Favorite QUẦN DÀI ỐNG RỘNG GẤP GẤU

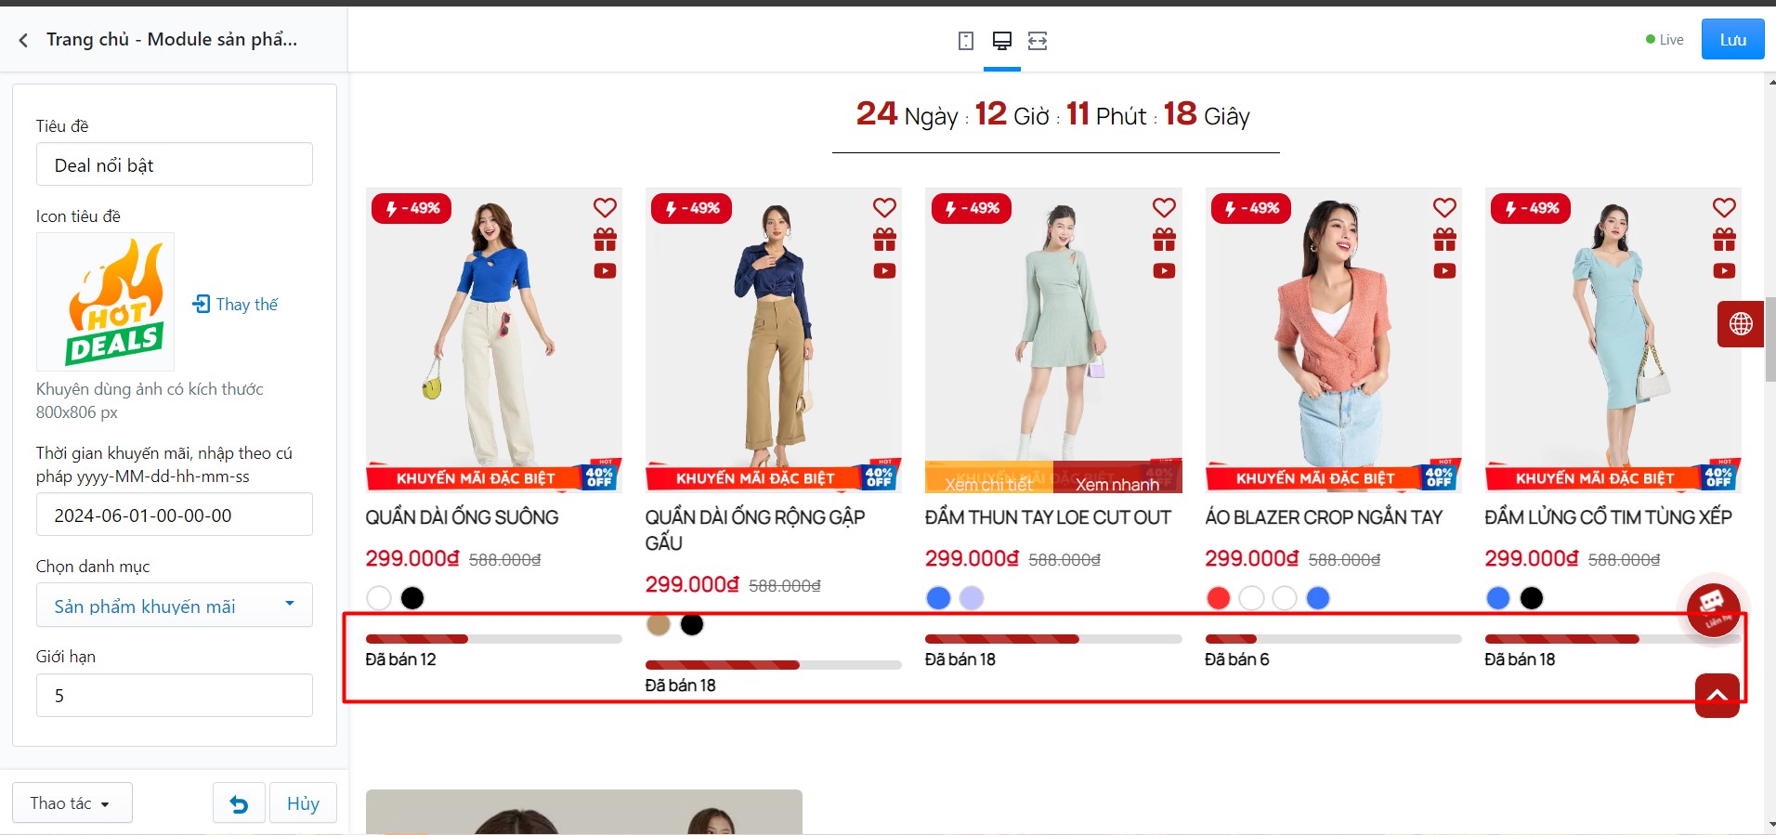pyautogui.click(x=884, y=208)
